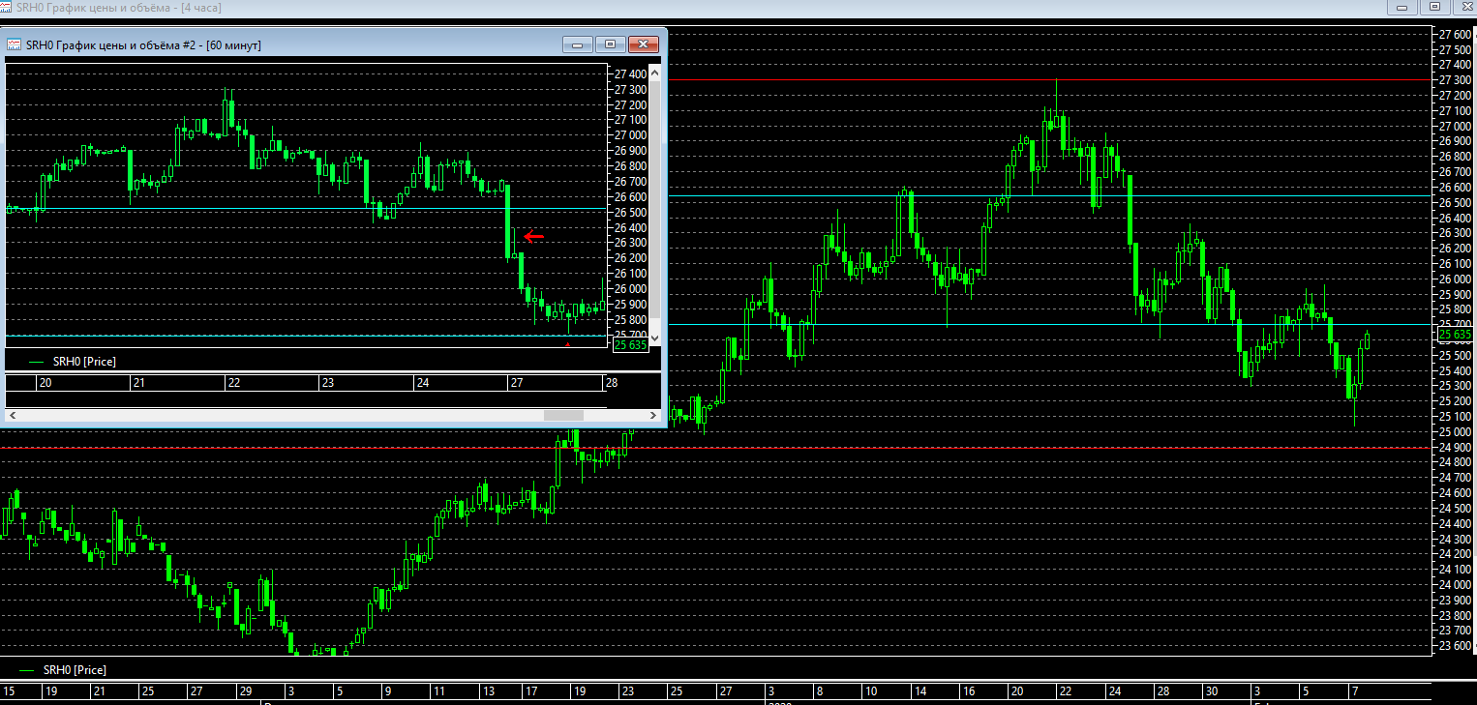Restore the main 4-hour chart window
Screen dimensions: 1477x705
pyautogui.click(x=1435, y=7)
